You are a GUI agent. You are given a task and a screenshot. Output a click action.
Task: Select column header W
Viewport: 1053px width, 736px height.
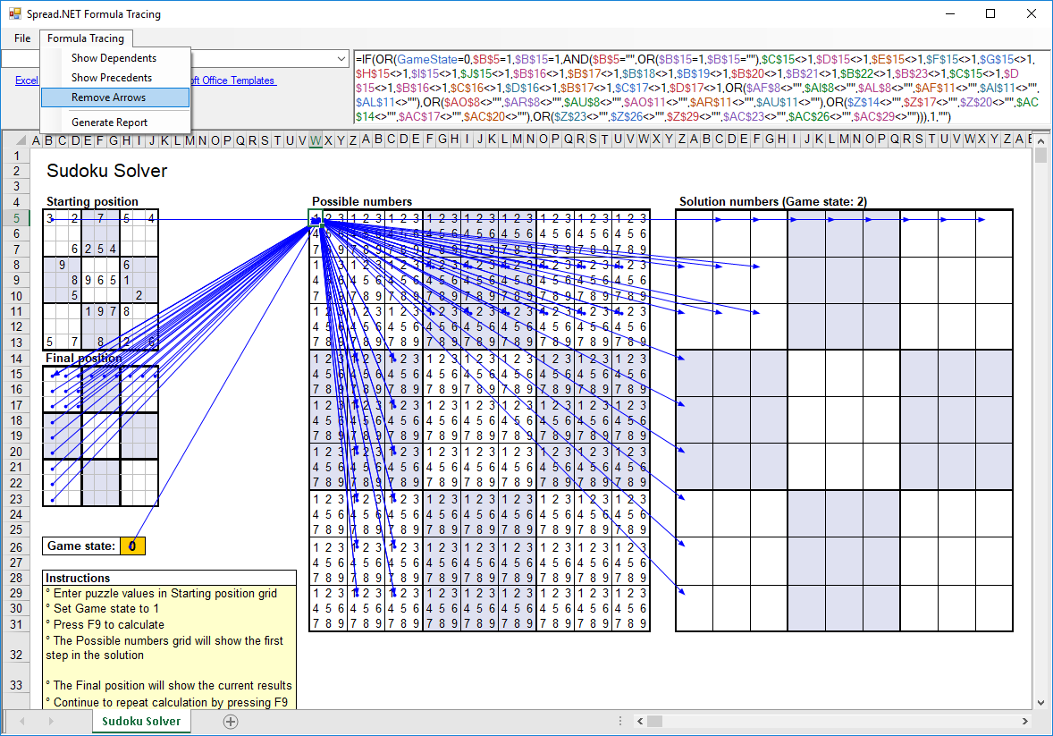click(x=316, y=140)
